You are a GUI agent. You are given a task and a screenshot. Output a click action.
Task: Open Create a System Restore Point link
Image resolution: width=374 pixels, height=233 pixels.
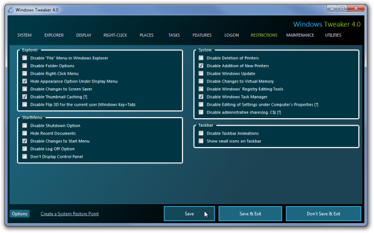pyautogui.click(x=69, y=214)
